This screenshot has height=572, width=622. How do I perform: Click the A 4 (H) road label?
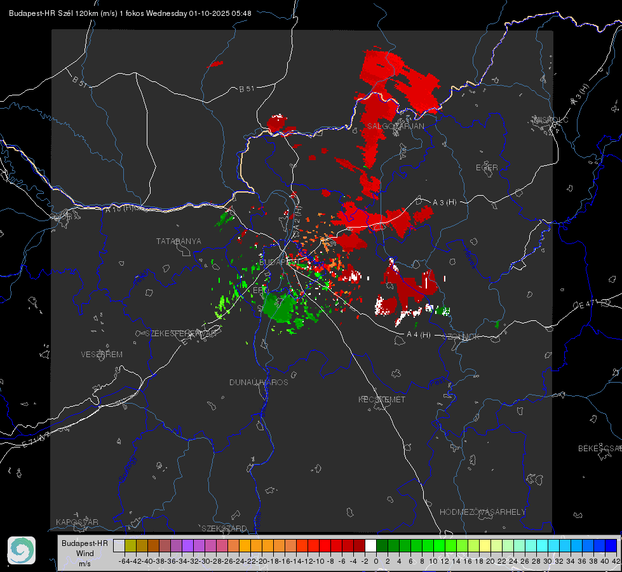[419, 335]
